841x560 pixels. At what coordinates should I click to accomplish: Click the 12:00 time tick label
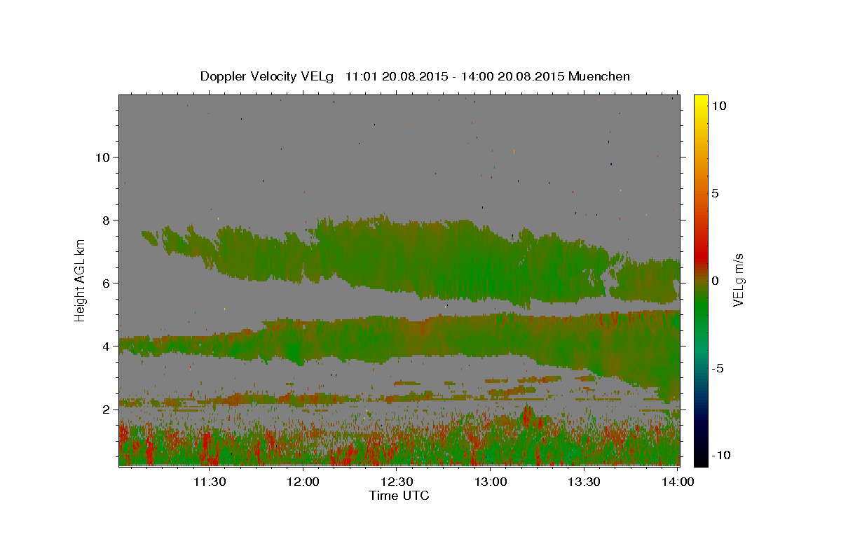tap(303, 482)
